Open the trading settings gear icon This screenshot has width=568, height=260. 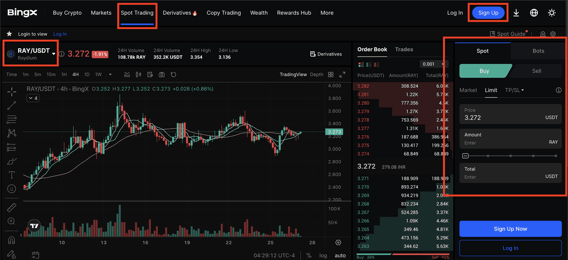(553, 34)
